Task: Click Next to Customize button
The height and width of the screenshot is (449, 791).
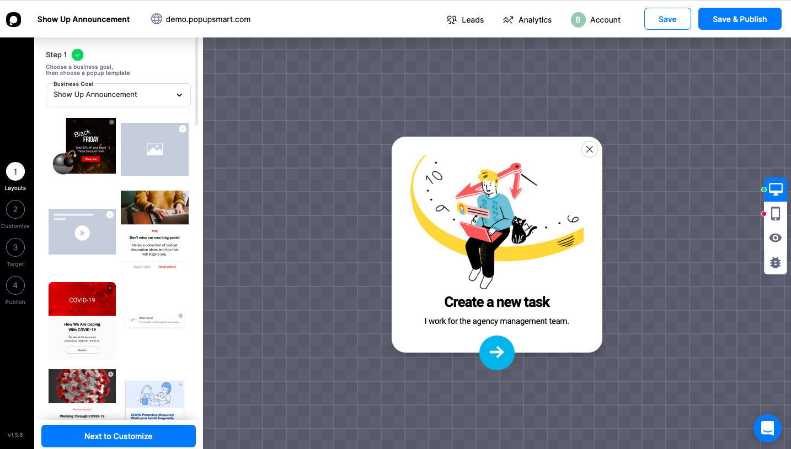Action: point(119,436)
